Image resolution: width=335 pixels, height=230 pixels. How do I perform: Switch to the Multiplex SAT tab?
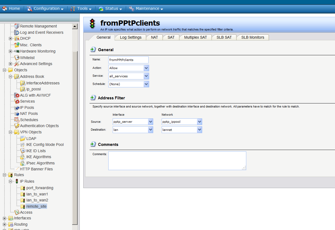(195, 37)
